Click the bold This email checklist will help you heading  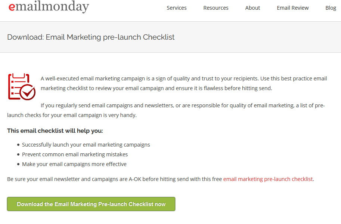pos(55,131)
